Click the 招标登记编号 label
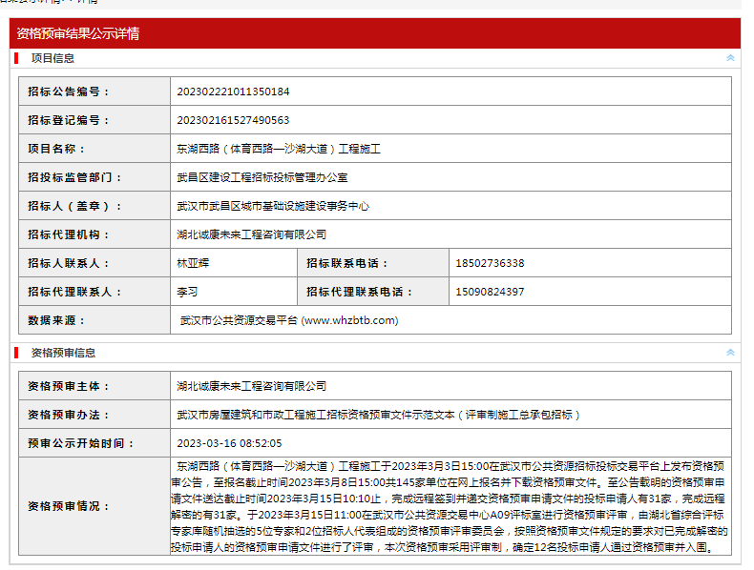This screenshot has height=570, width=754. point(69,120)
